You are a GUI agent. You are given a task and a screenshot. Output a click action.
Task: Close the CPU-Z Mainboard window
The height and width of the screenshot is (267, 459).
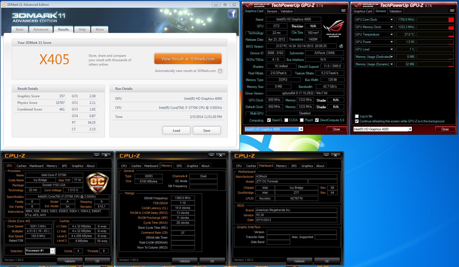coord(335,155)
